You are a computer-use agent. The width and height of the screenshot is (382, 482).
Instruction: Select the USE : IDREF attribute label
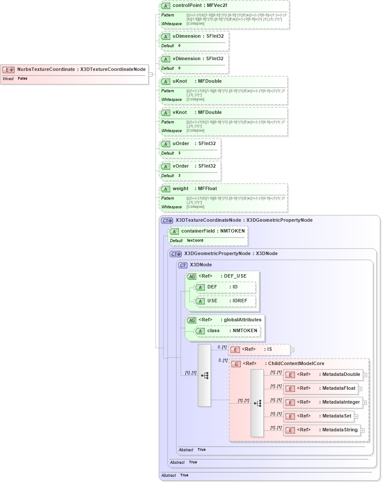click(227, 301)
